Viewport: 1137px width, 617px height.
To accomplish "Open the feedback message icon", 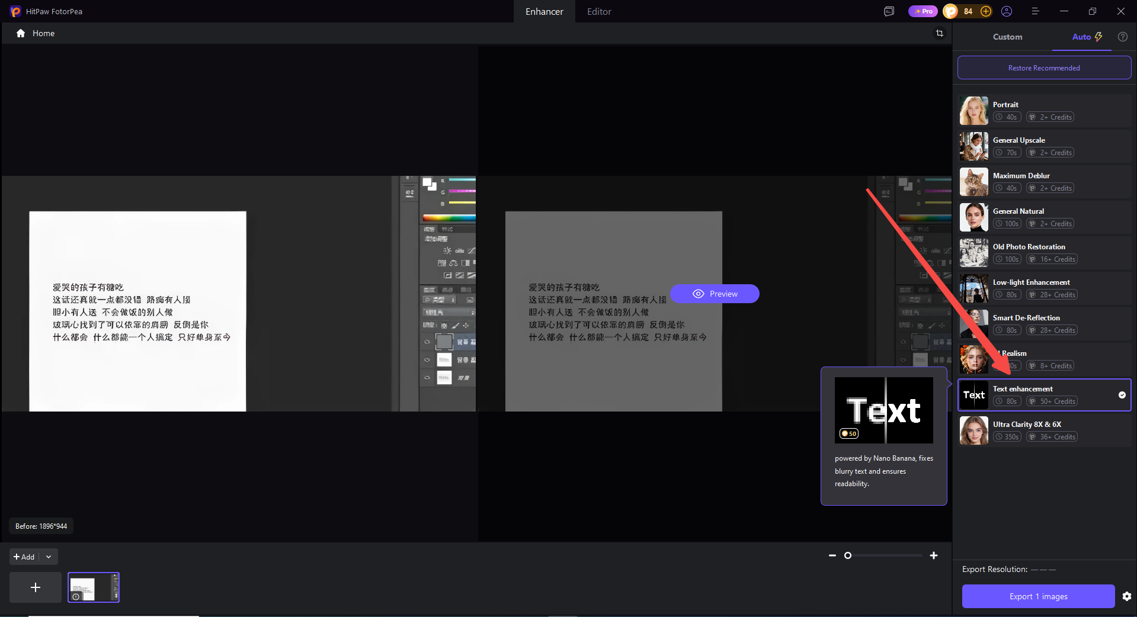I will coord(889,11).
